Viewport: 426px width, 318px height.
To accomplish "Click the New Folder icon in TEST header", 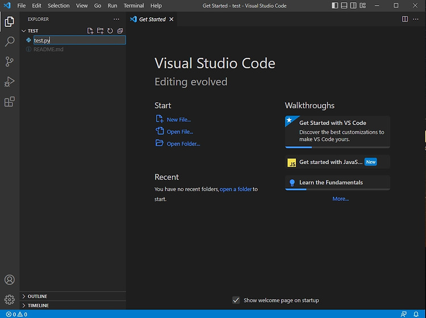I will [100, 31].
